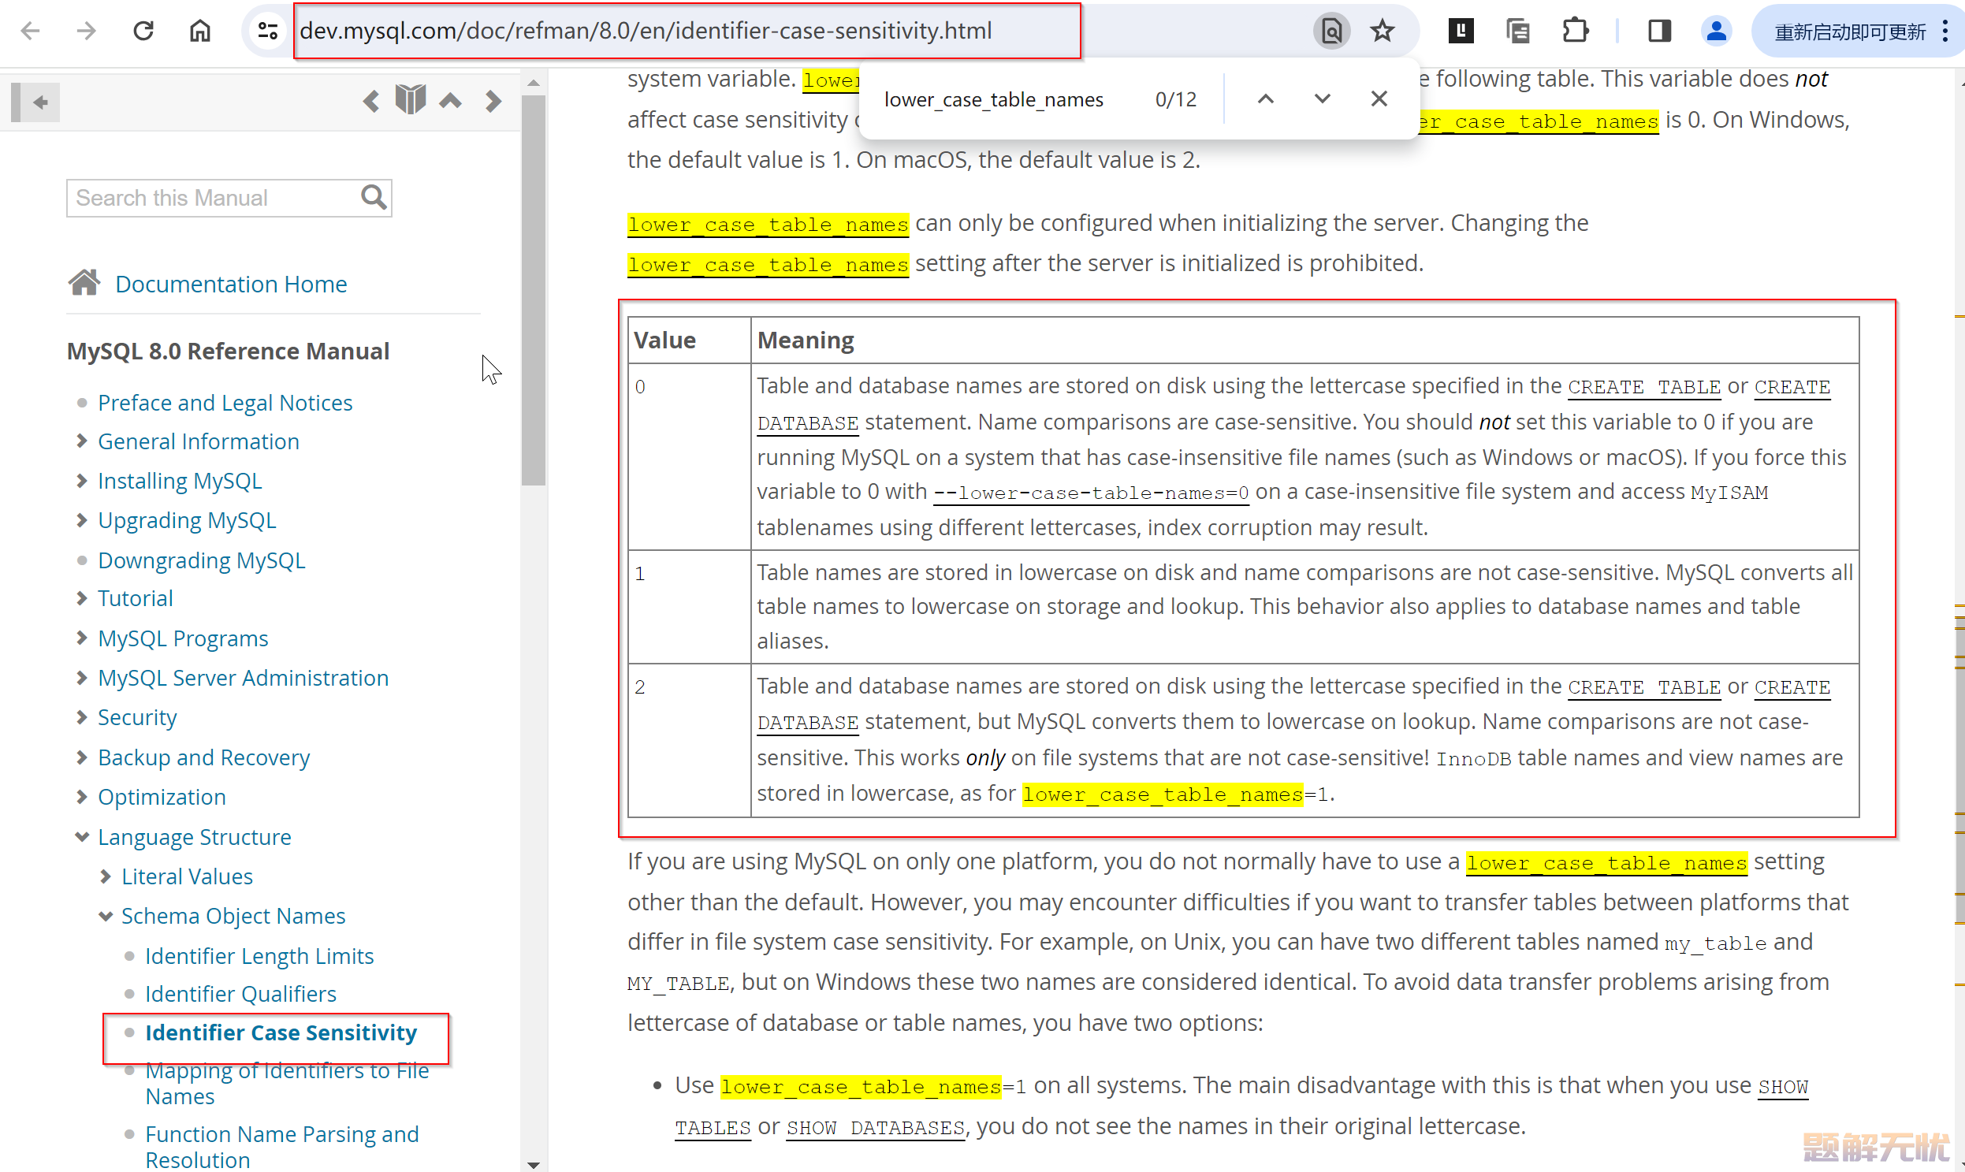Expand MySQL Programs section
Image resolution: width=1965 pixels, height=1172 pixels.
(81, 638)
